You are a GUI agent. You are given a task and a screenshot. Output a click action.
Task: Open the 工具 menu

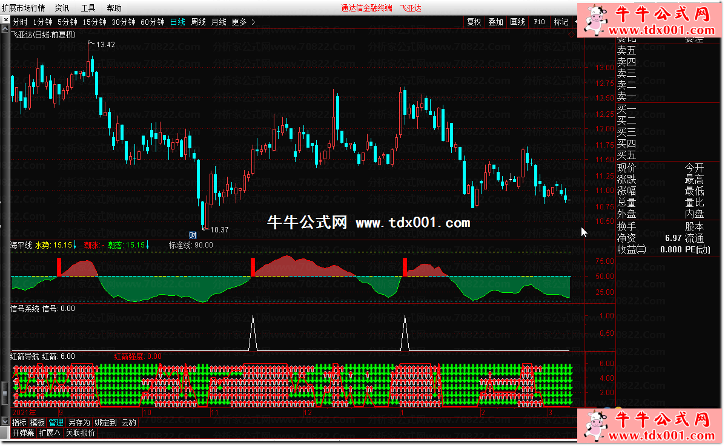[x=88, y=8]
